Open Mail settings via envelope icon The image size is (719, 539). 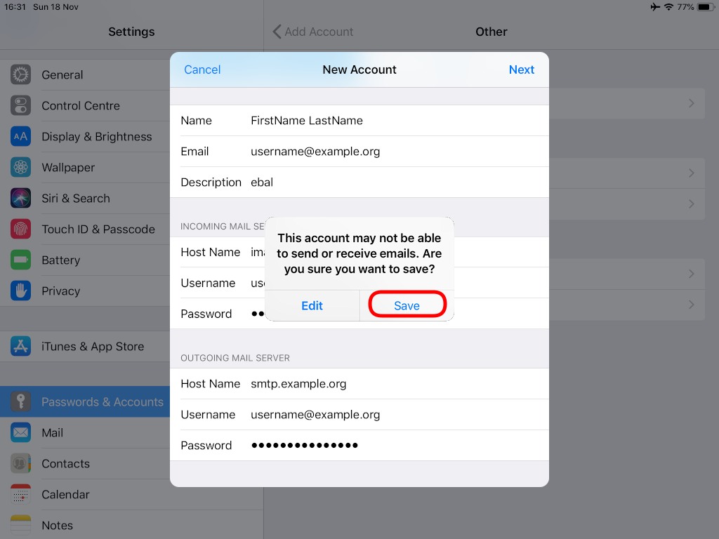coord(20,432)
